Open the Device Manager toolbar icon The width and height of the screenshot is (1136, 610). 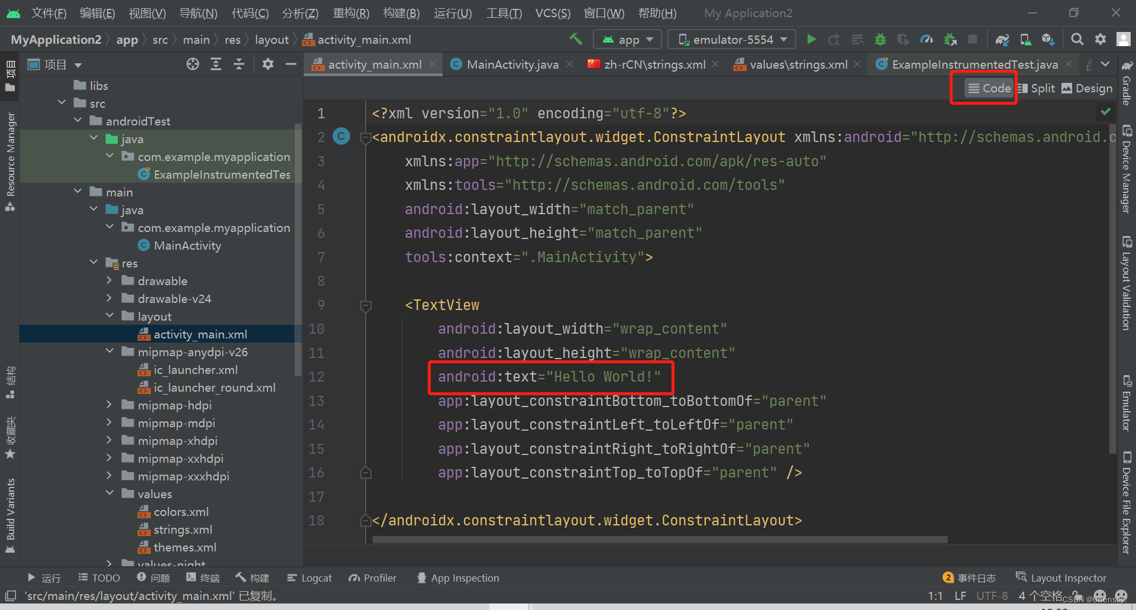(x=1025, y=39)
